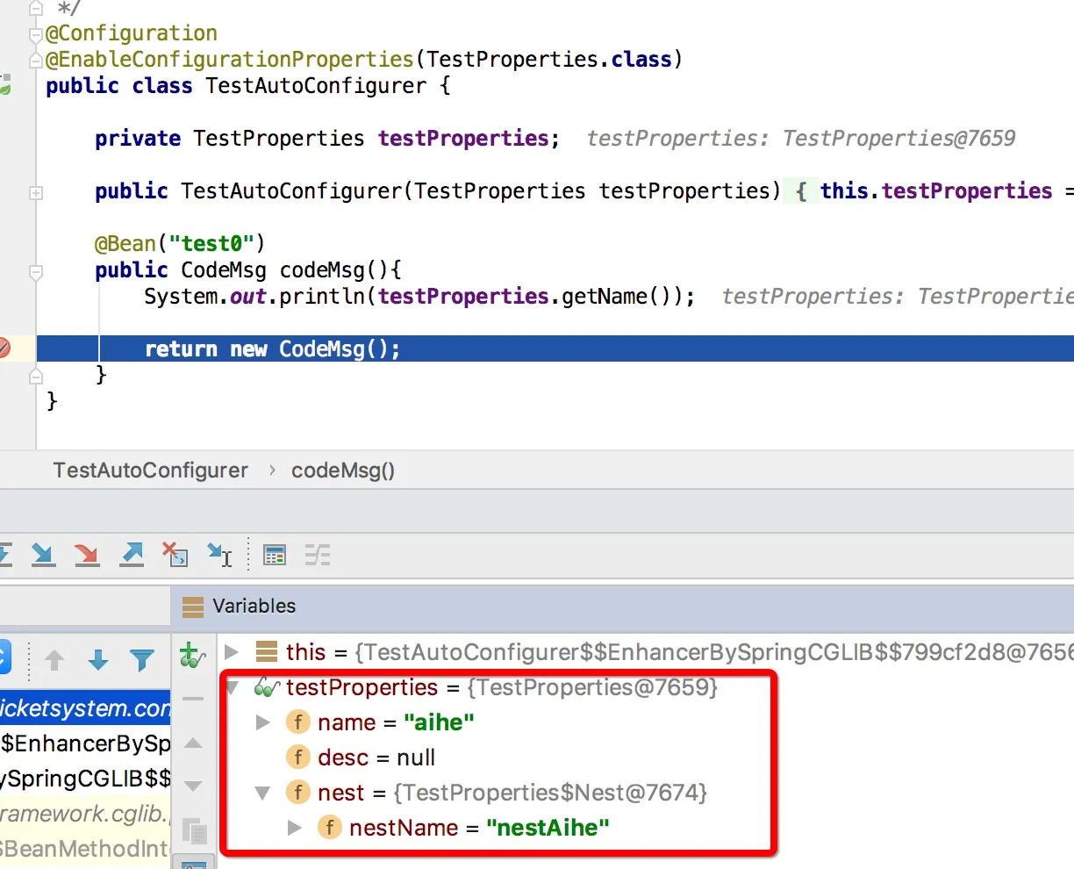Add a new watch with plus-glasses icon

(191, 656)
